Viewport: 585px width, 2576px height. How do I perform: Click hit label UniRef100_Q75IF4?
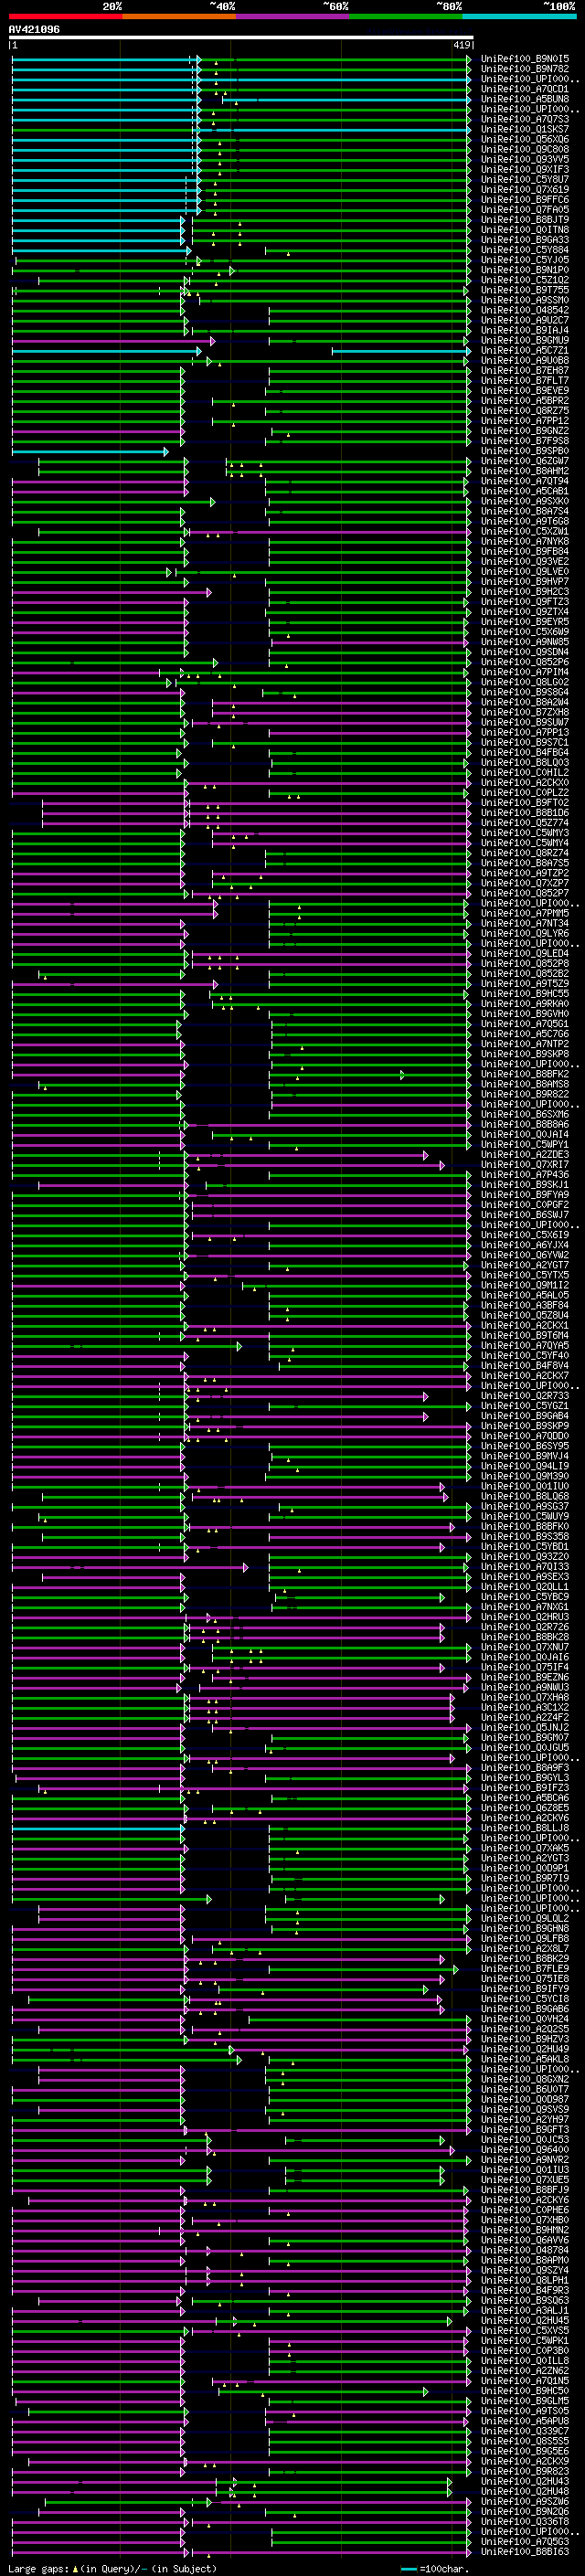[525, 1668]
